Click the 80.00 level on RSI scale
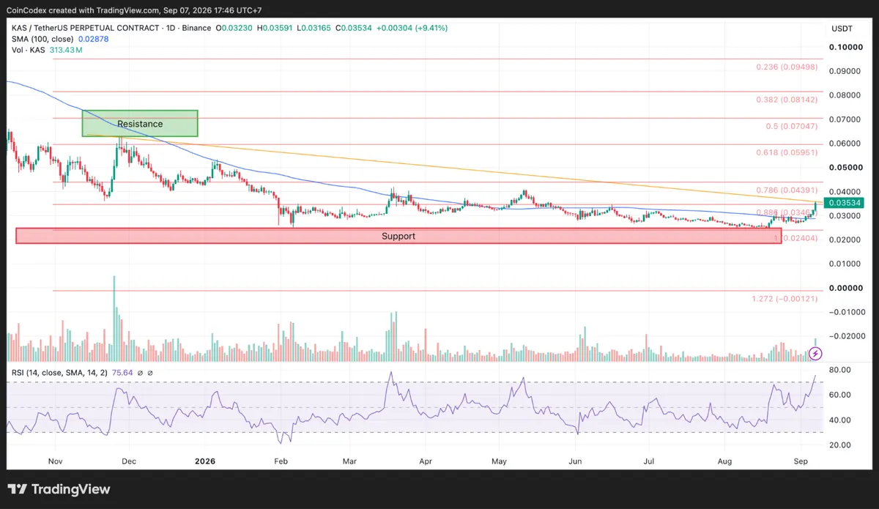The width and height of the screenshot is (879, 509). tap(840, 370)
